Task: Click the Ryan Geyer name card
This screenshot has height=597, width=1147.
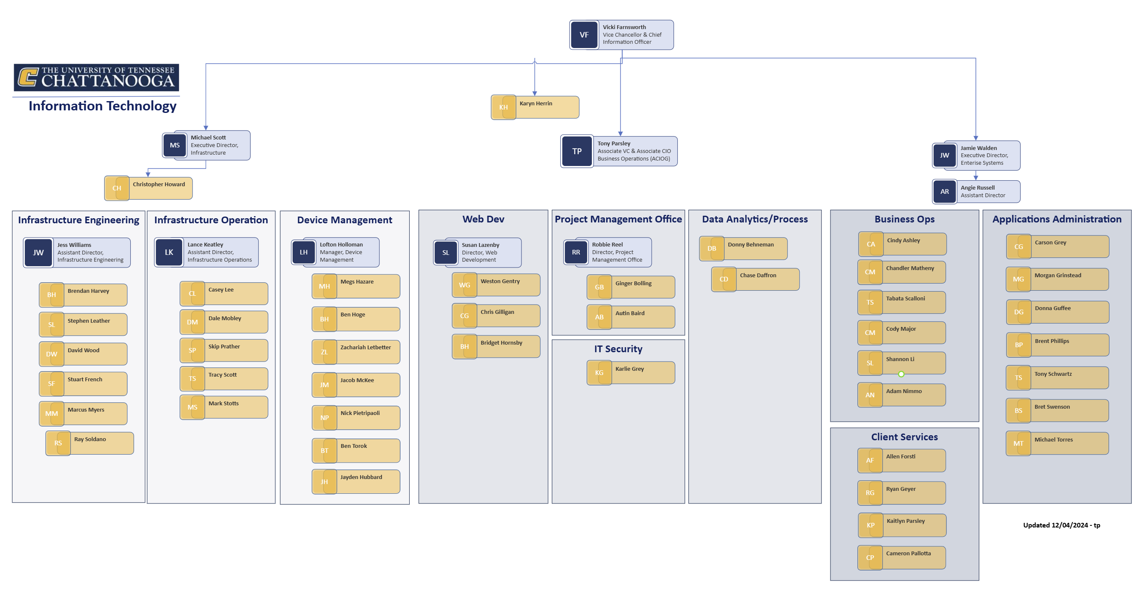Action: [x=902, y=493]
